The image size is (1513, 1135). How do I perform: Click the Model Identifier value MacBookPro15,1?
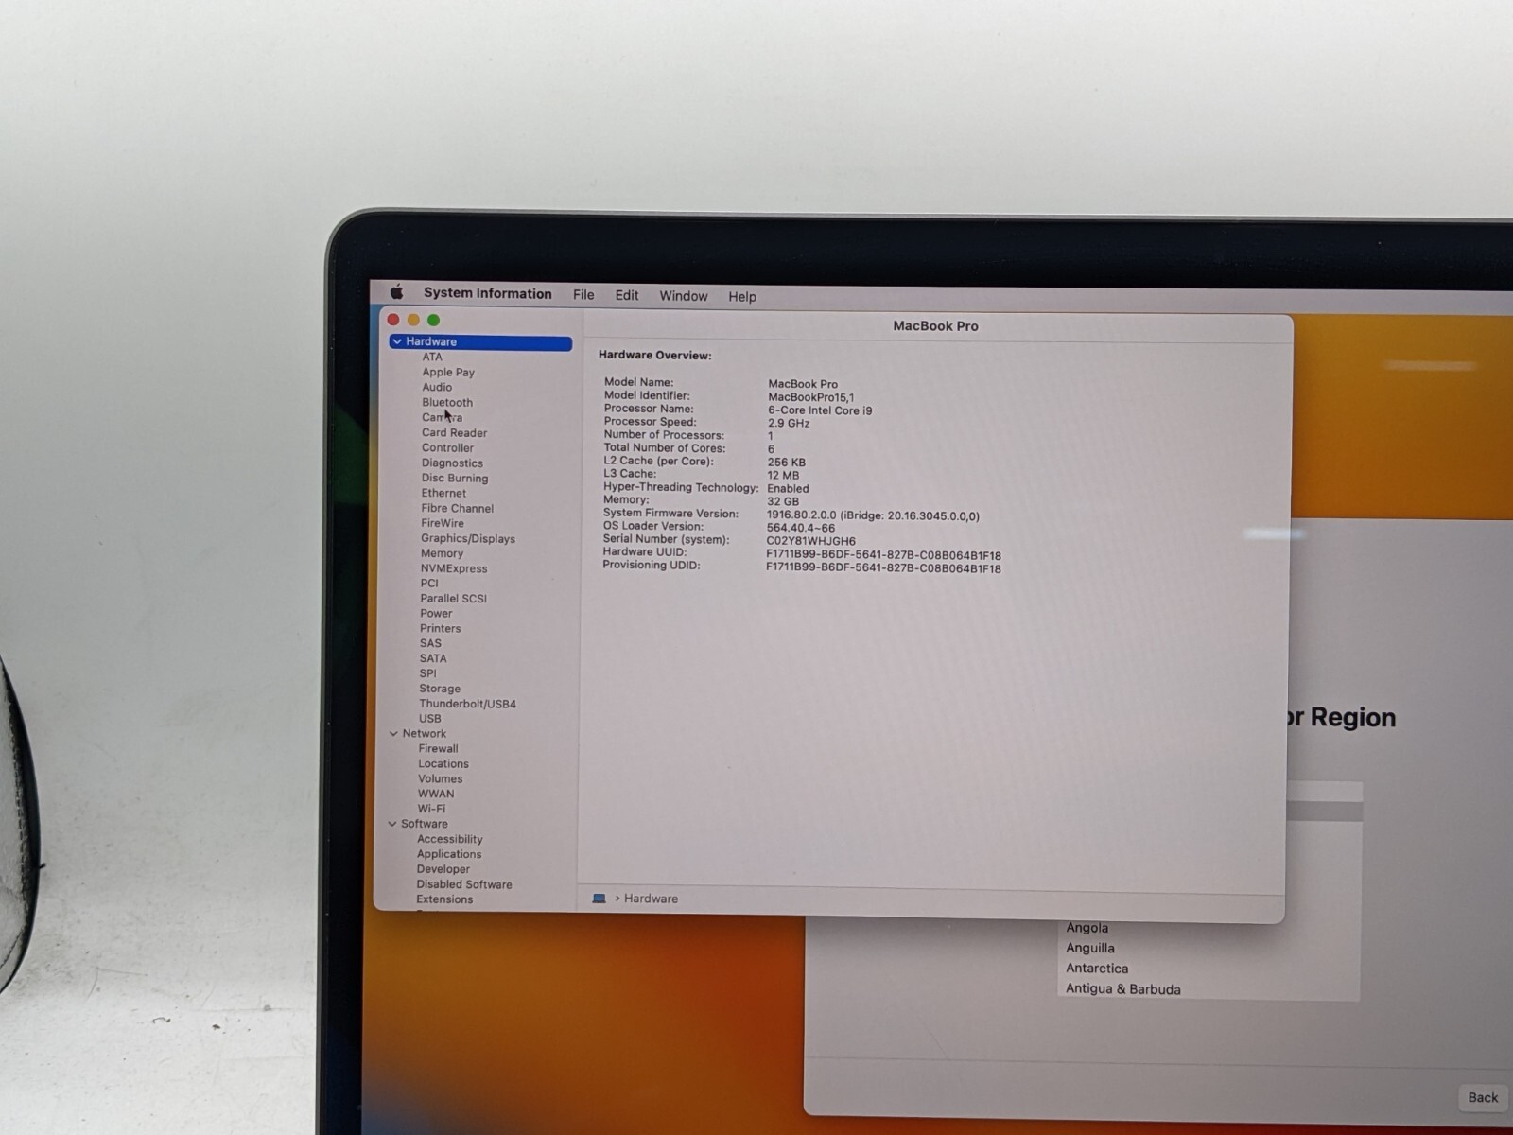click(x=810, y=397)
